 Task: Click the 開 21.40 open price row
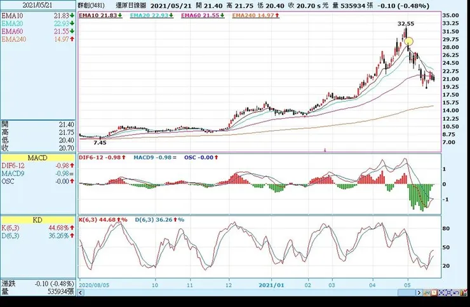(x=37, y=125)
